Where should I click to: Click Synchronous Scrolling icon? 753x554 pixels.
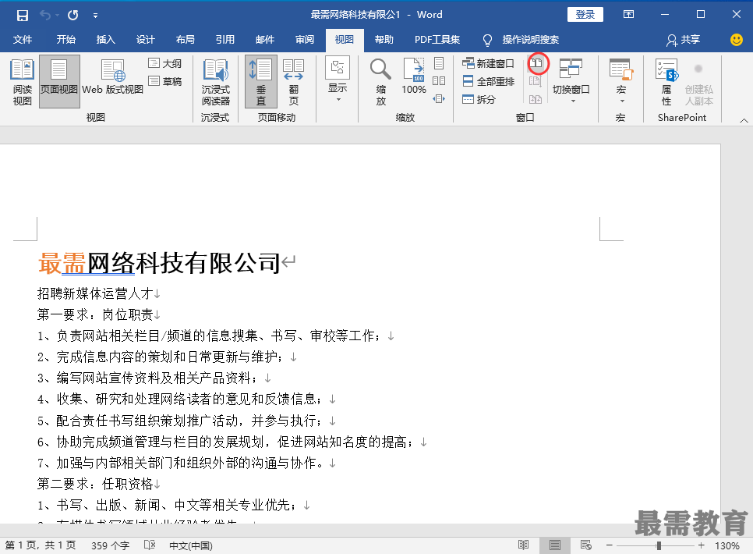click(536, 81)
